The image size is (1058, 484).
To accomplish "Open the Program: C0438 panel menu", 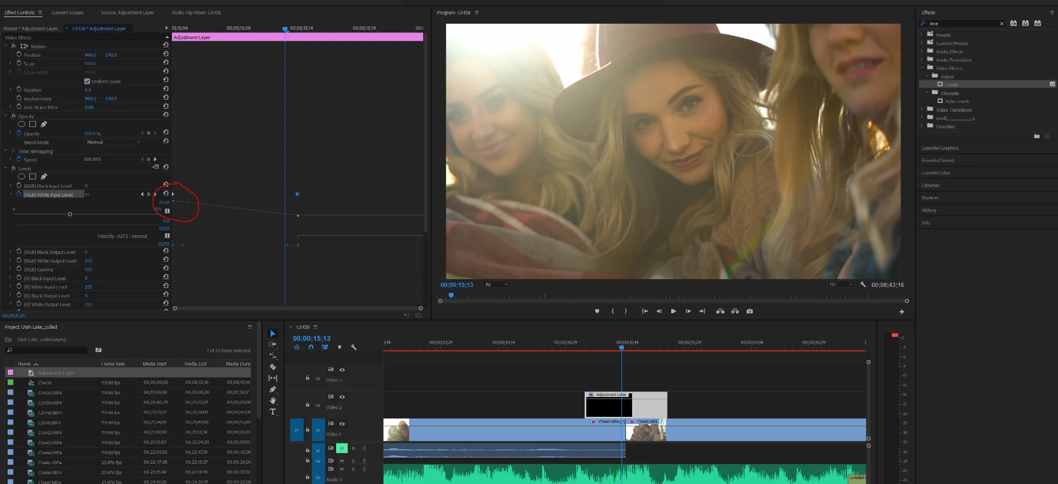I will (477, 13).
